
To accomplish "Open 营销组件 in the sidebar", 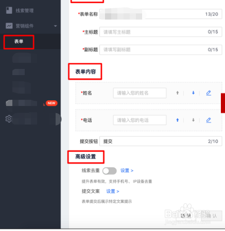I will [25, 26].
